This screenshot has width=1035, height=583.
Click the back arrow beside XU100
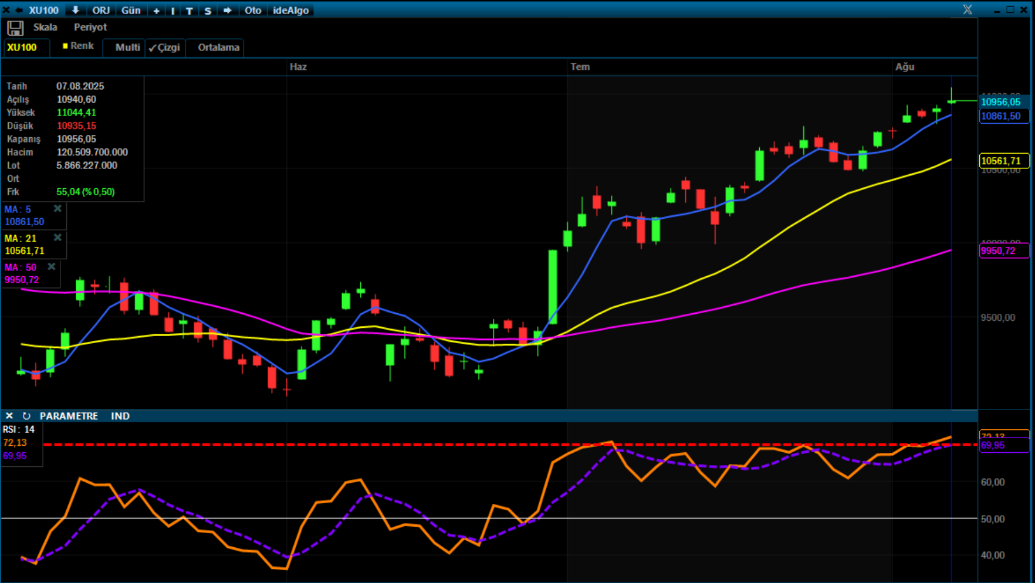(x=19, y=10)
